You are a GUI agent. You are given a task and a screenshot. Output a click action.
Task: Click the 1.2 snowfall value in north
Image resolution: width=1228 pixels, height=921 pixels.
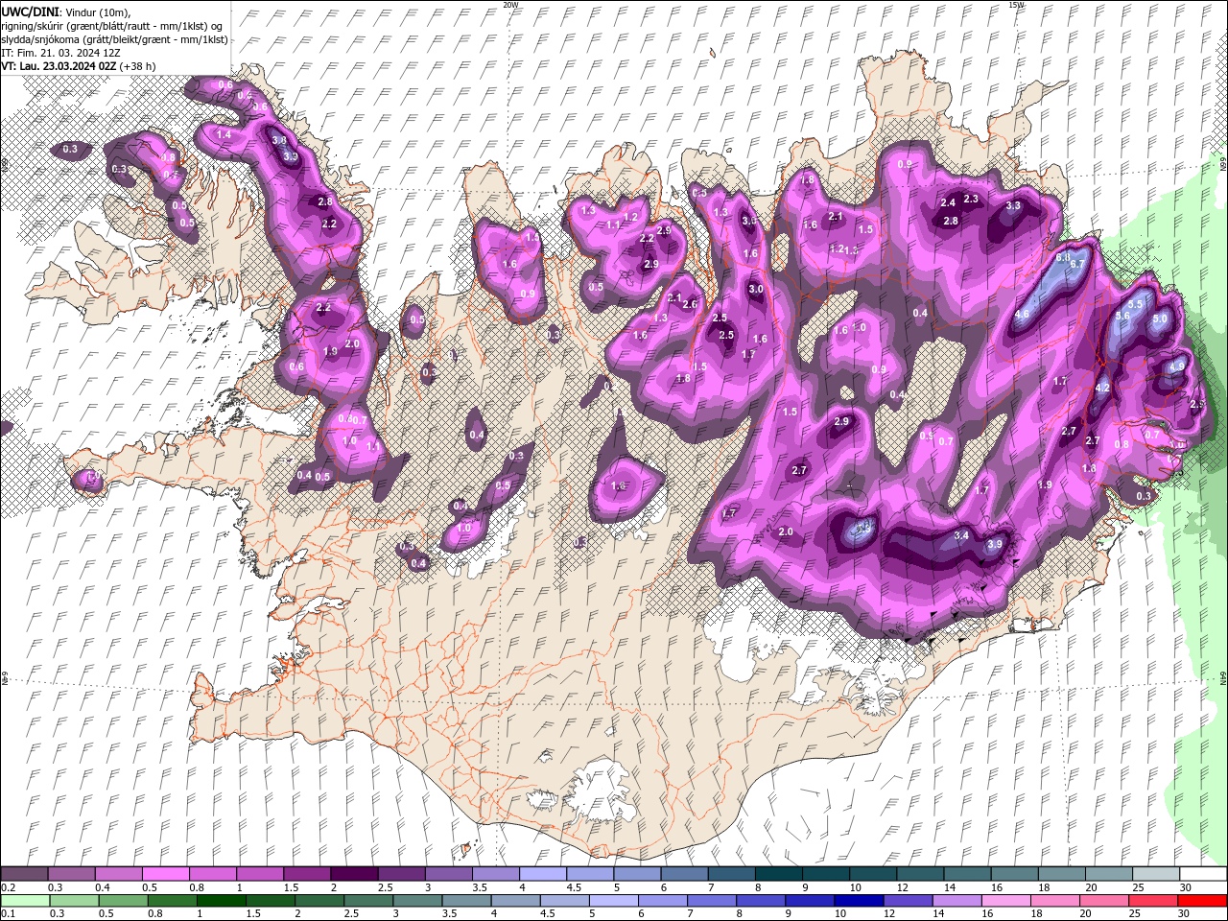point(630,217)
